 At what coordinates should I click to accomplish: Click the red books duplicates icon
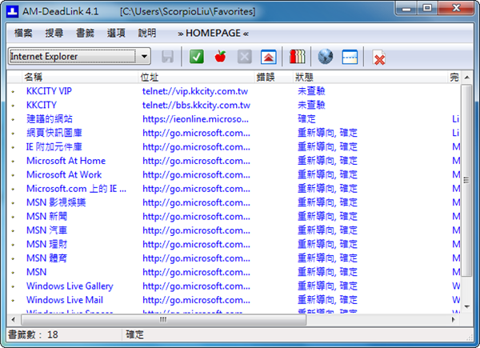(x=298, y=57)
